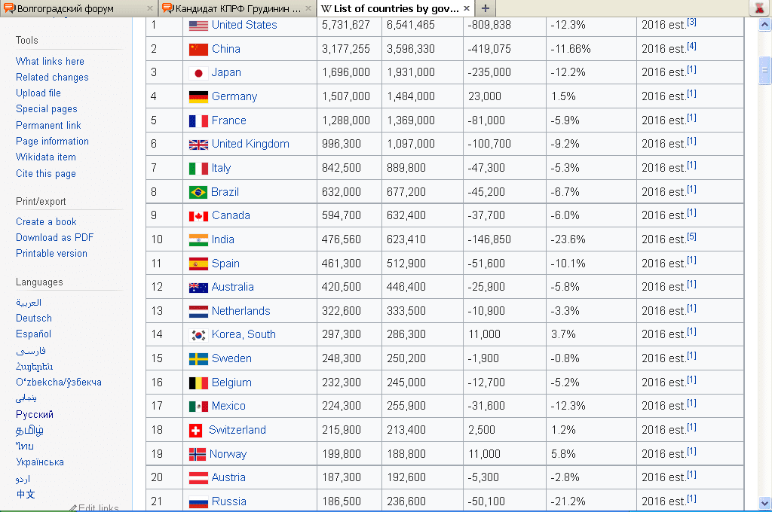
Task: Click the China flag icon
Action: 198,49
